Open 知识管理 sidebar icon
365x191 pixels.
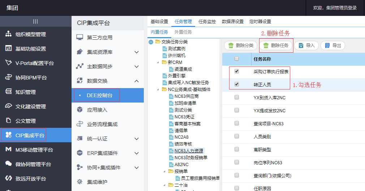(8, 92)
